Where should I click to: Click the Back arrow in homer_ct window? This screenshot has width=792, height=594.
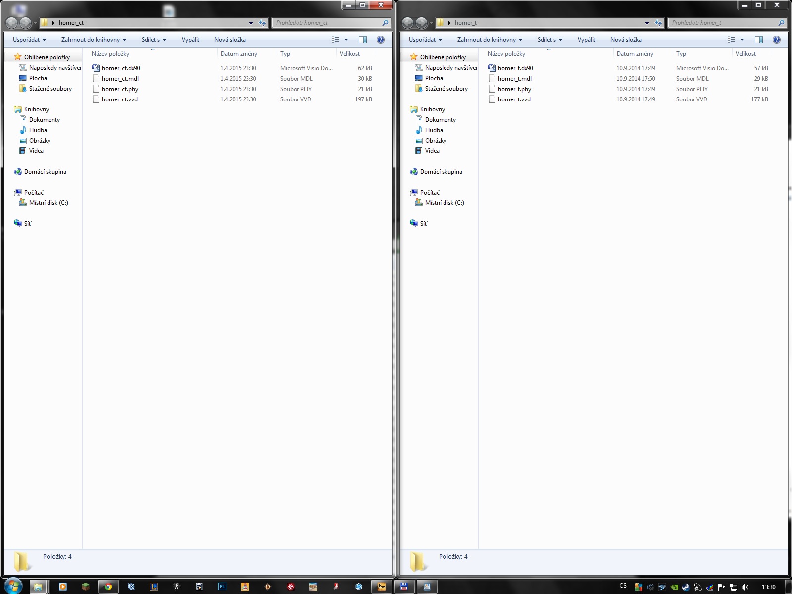click(11, 23)
